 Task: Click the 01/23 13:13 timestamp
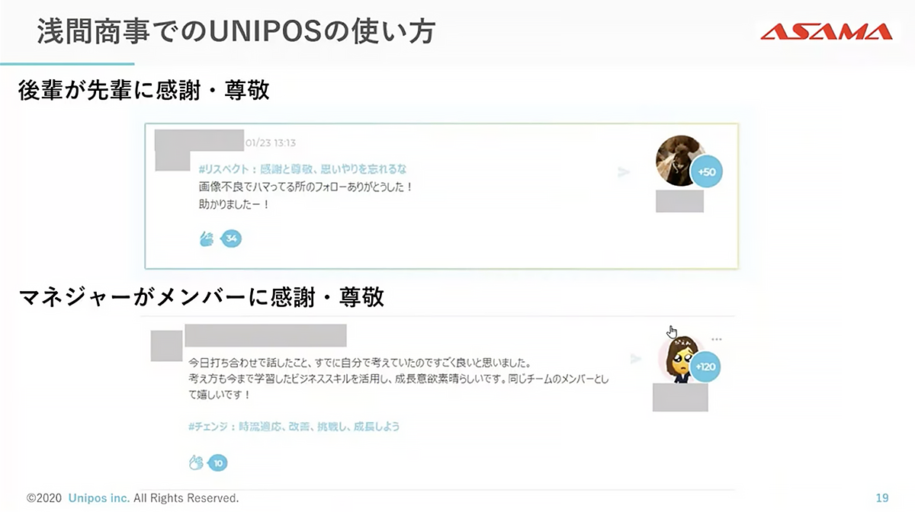(271, 142)
